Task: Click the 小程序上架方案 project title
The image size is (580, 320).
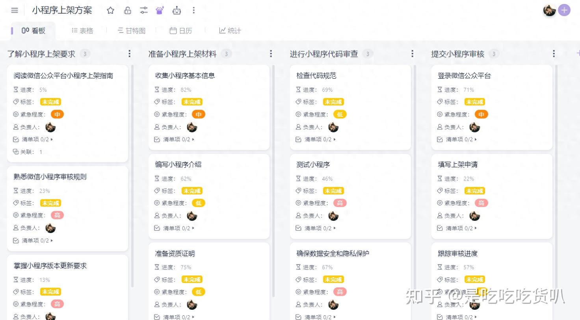Action: [62, 11]
